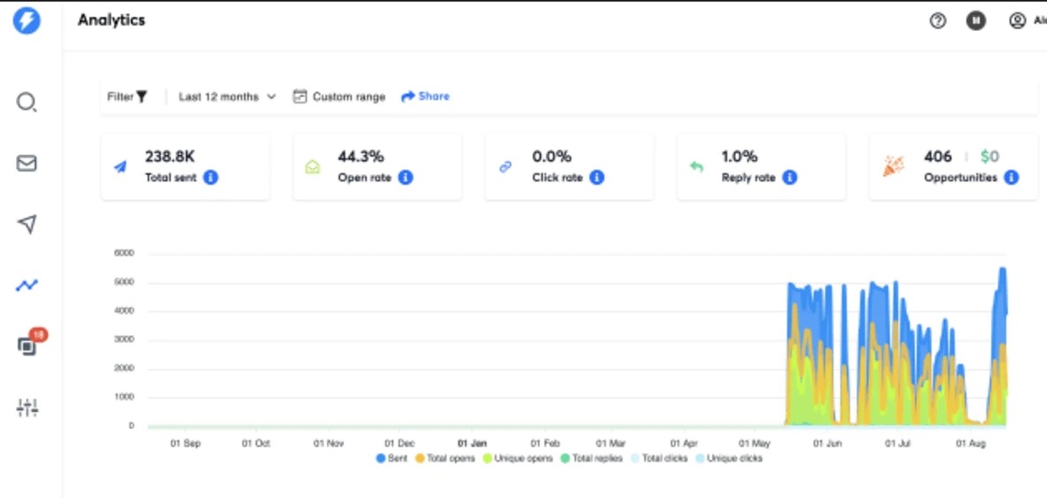Click the 6000 y-axis label
This screenshot has width=1047, height=498.
125,253
